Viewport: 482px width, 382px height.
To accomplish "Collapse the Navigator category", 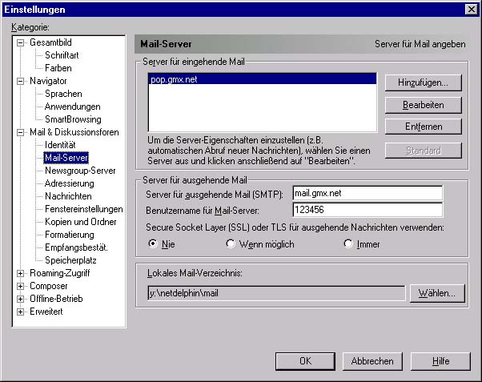I will (20, 81).
